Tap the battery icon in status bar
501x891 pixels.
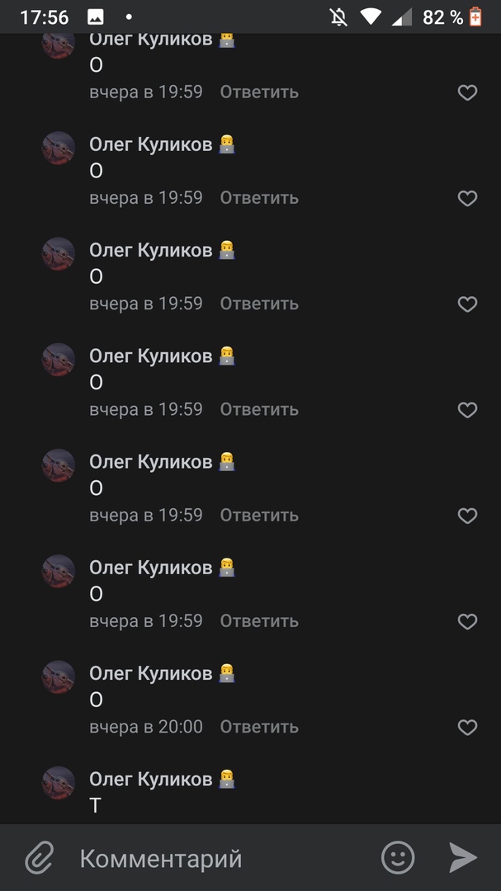click(x=476, y=16)
